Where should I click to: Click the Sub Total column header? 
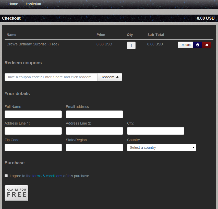[x=156, y=35]
